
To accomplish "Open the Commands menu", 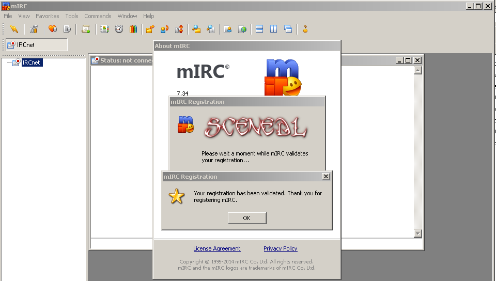I will click(x=98, y=16).
